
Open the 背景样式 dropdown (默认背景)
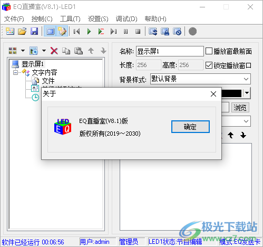(200, 79)
